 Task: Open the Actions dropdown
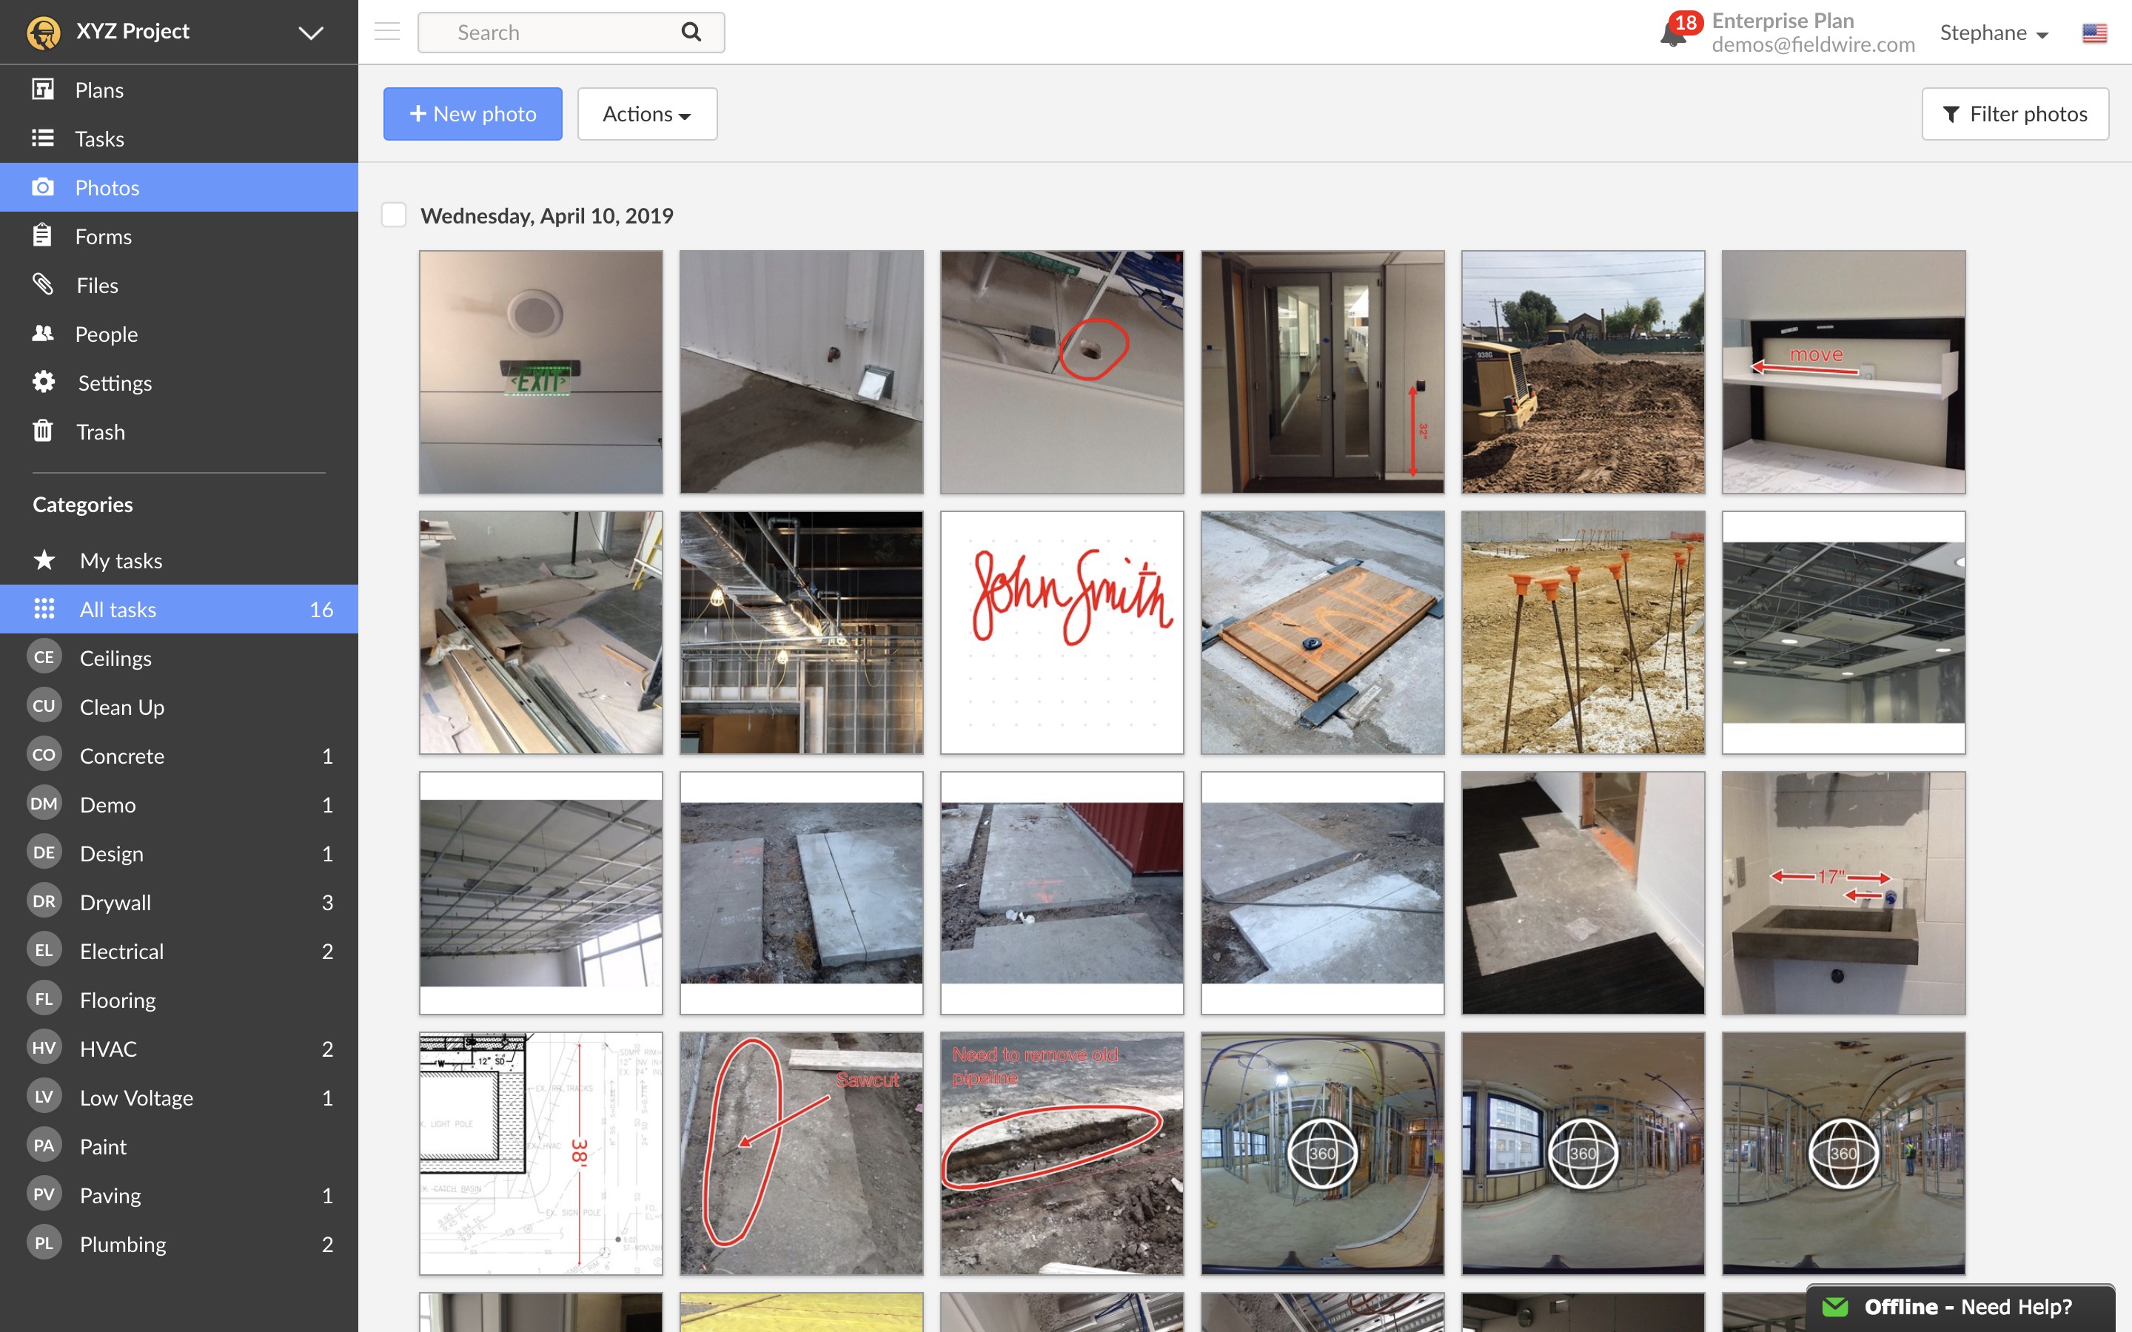click(647, 114)
